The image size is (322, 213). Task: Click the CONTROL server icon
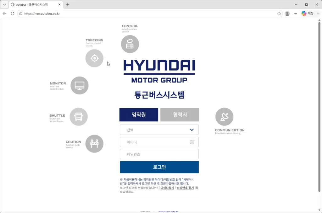(x=130, y=44)
